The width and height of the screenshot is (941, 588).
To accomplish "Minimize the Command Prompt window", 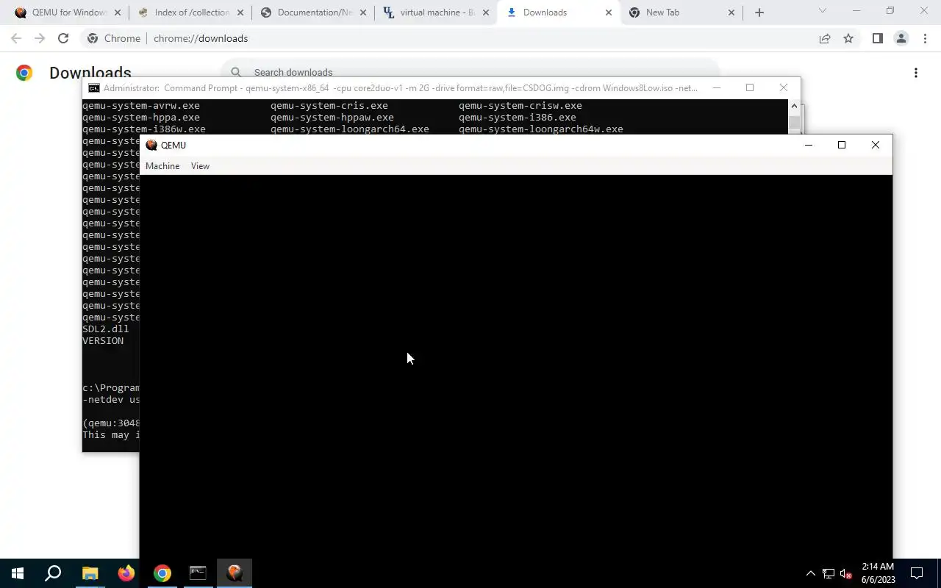I will click(716, 87).
